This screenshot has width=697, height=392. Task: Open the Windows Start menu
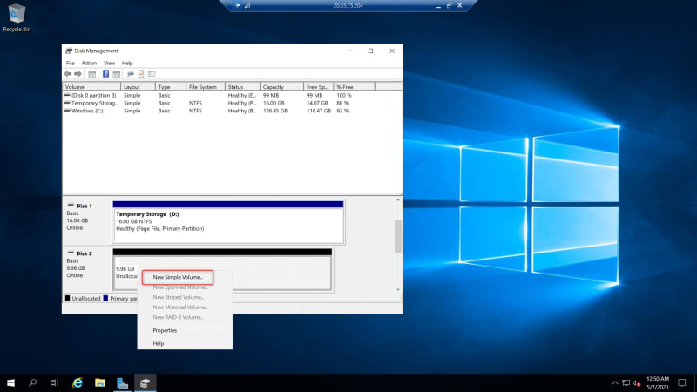coord(10,382)
